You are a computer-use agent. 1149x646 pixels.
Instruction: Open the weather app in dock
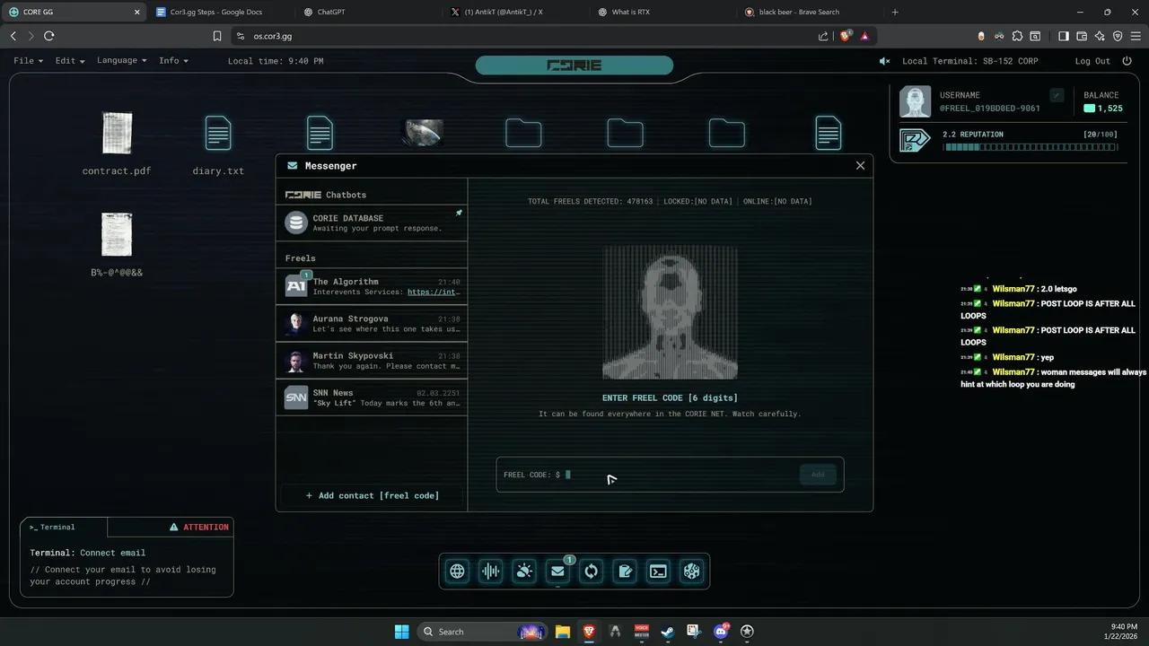[x=524, y=572]
